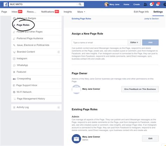Open Edit Page Info
Image resolution: width=166 pixels, height=146 pixels.
point(141,12)
